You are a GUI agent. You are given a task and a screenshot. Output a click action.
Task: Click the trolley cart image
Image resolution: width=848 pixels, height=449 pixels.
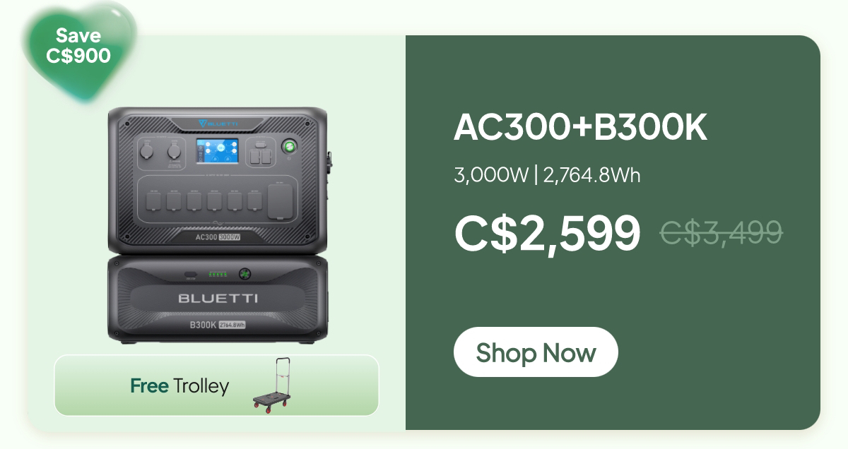[272, 385]
